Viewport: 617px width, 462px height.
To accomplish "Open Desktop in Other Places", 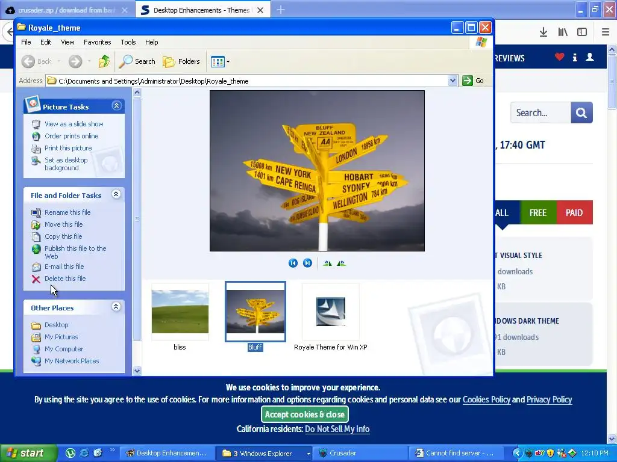I will pyautogui.click(x=56, y=325).
